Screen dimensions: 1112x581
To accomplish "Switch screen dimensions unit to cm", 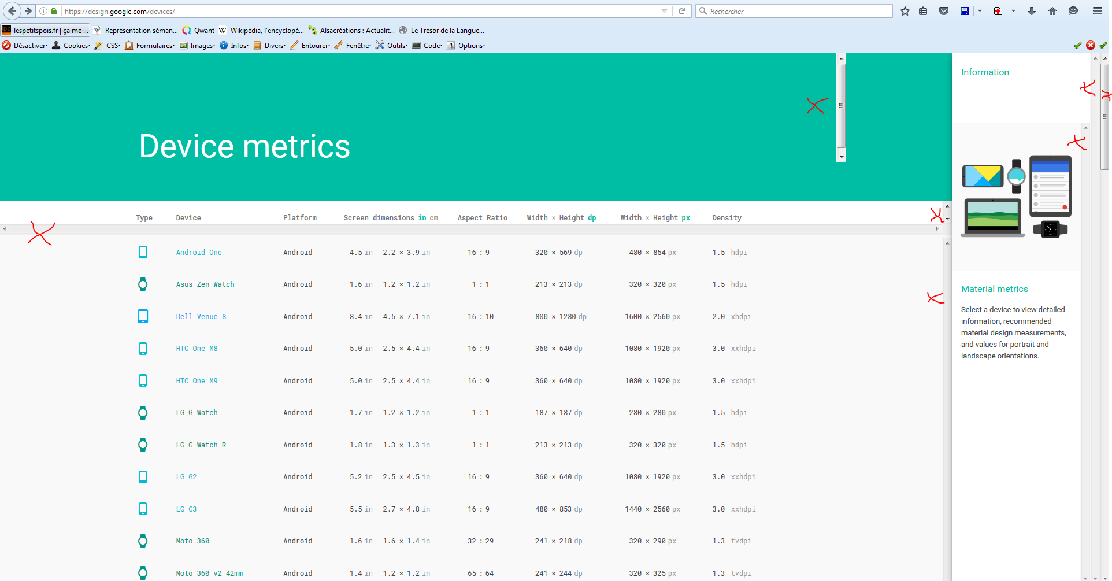I will tap(433, 218).
